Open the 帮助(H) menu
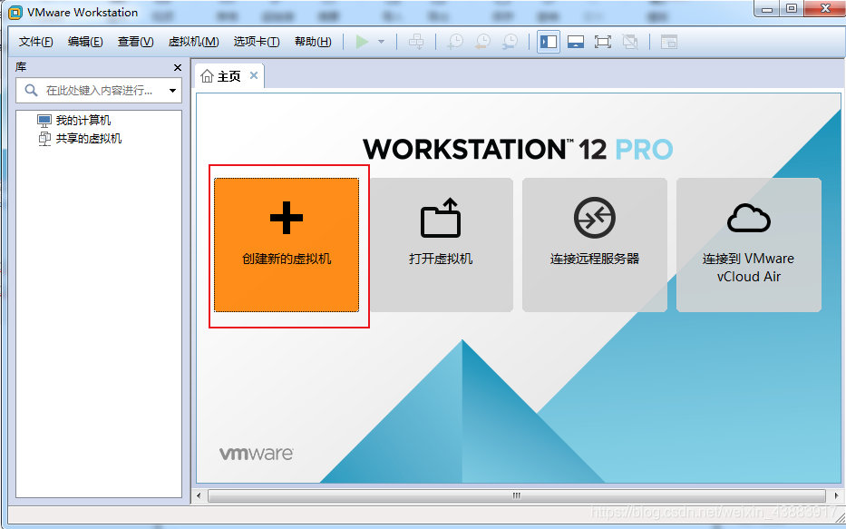The width and height of the screenshot is (846, 529). point(313,42)
